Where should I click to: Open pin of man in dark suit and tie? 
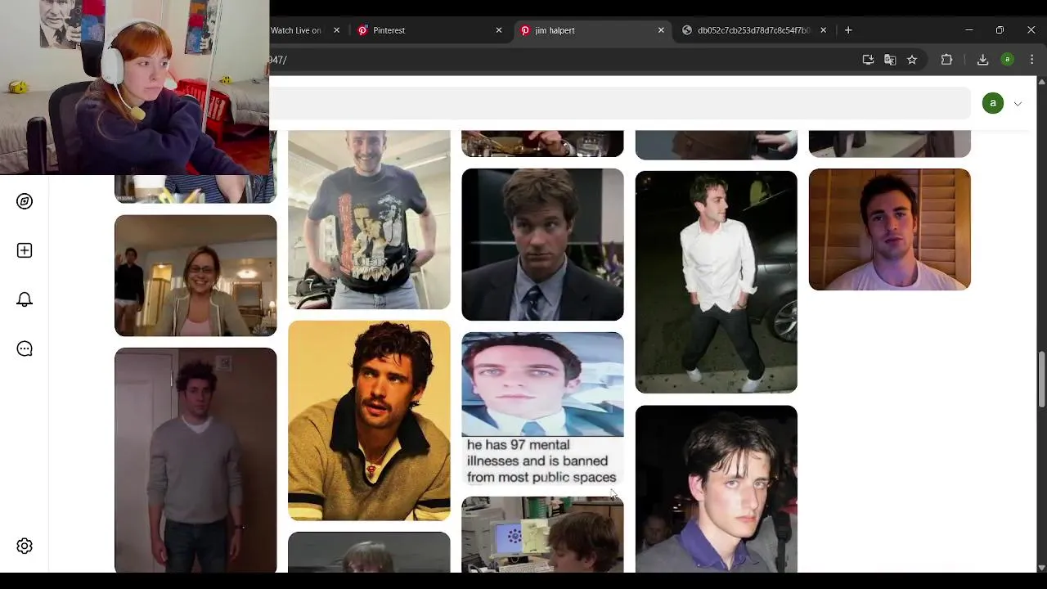(x=542, y=245)
